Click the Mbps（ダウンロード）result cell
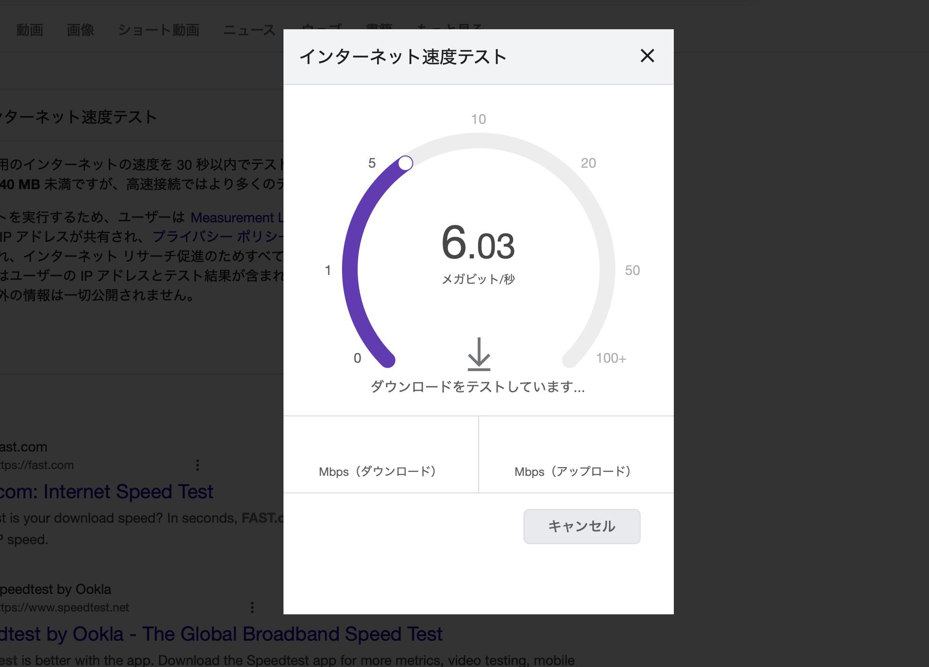Viewport: 929px width, 667px height. [381, 454]
